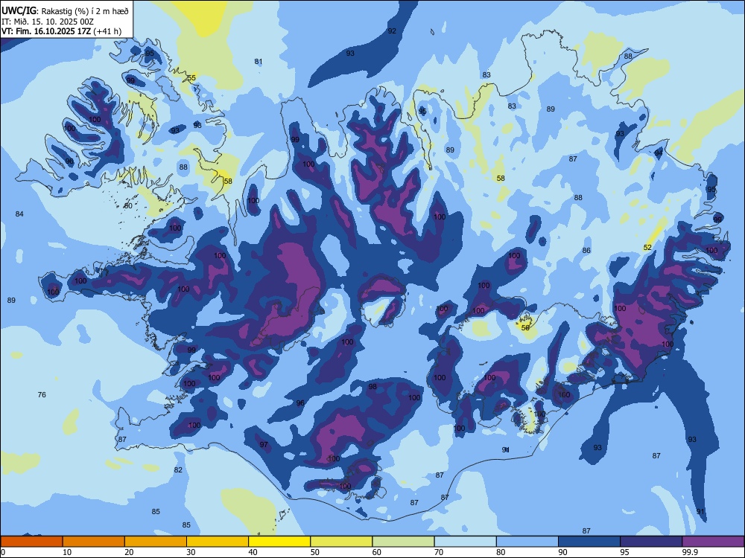Screen dimensions: 745x558
Task: Click the 'IT: Mið. 15. 10. 2025 00Z' line
Action: [48, 22]
